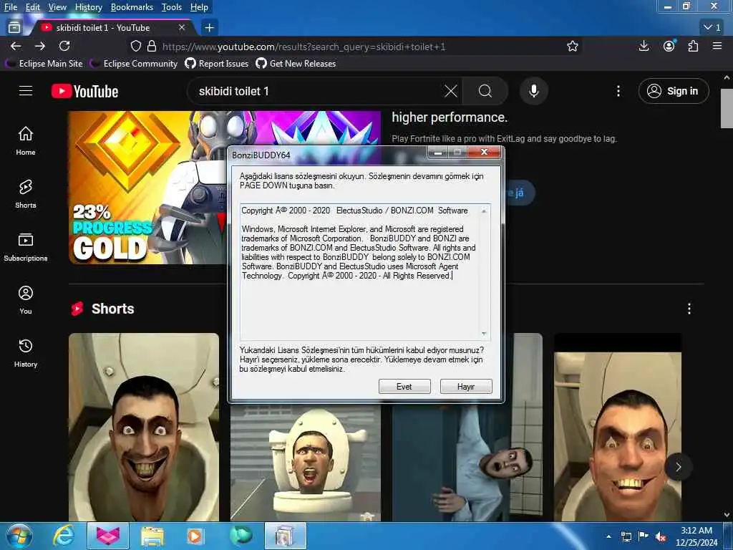Open the Eclipse Community bookmark

click(134, 63)
